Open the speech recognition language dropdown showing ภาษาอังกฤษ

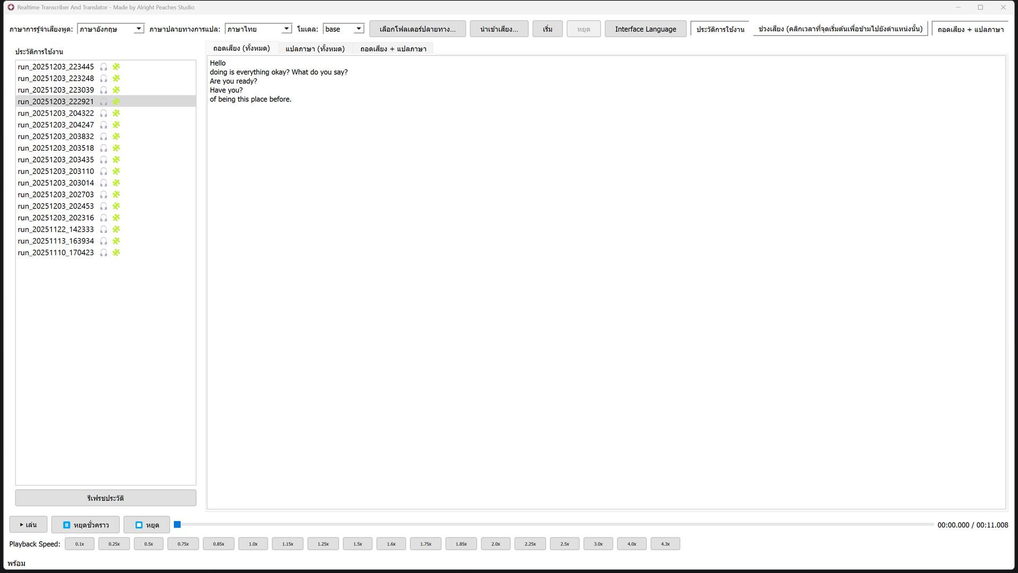138,29
